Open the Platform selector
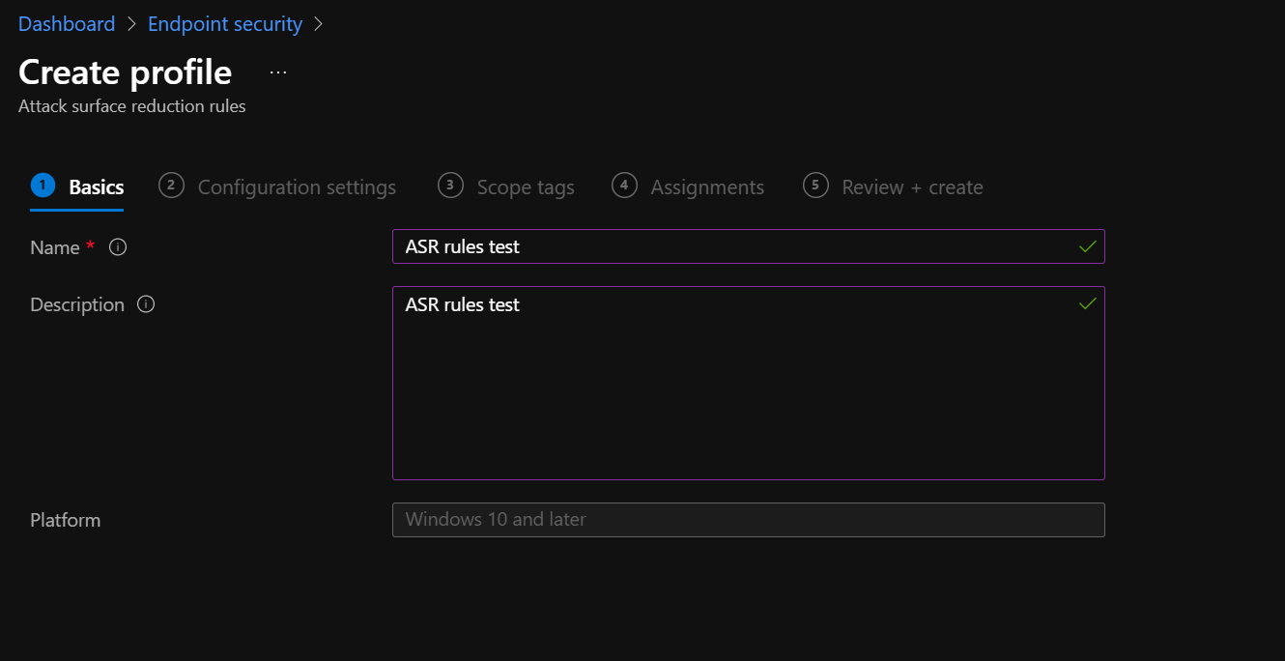The height and width of the screenshot is (661, 1285). pyautogui.click(x=748, y=520)
